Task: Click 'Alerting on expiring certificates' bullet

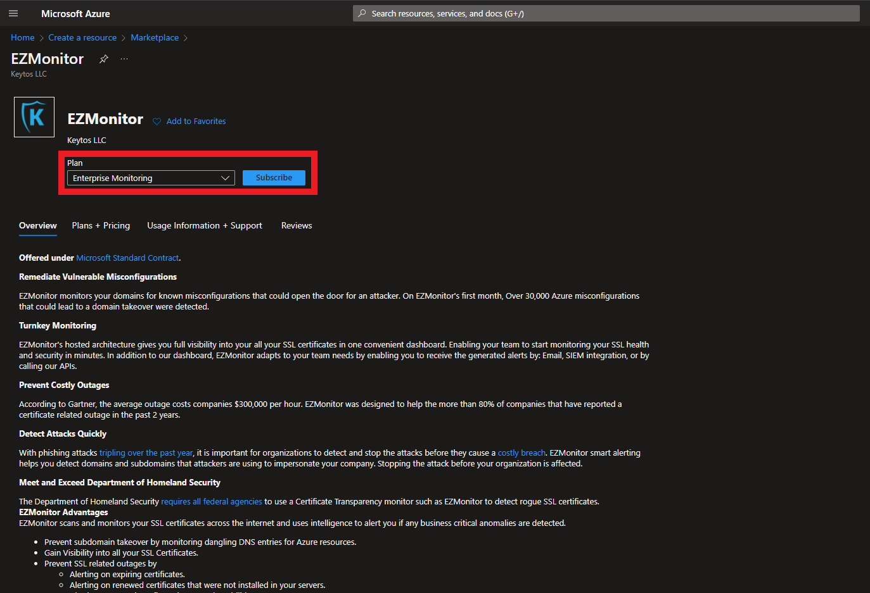Action: click(127, 575)
